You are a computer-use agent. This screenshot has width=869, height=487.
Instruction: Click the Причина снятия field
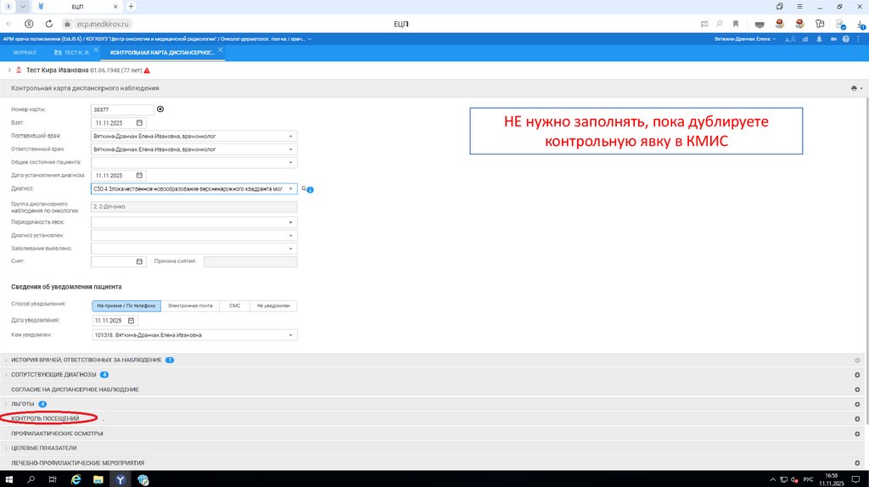(x=250, y=261)
